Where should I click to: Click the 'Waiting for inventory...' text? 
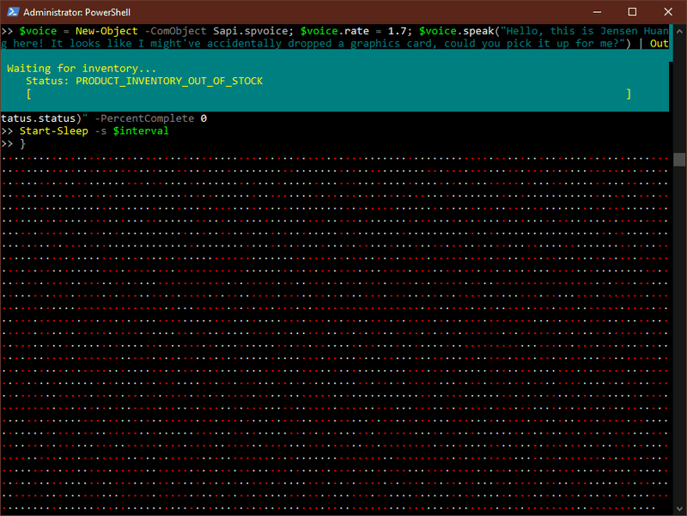82,69
